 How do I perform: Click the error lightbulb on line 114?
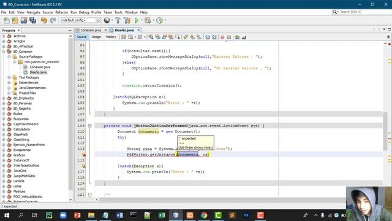click(84, 155)
